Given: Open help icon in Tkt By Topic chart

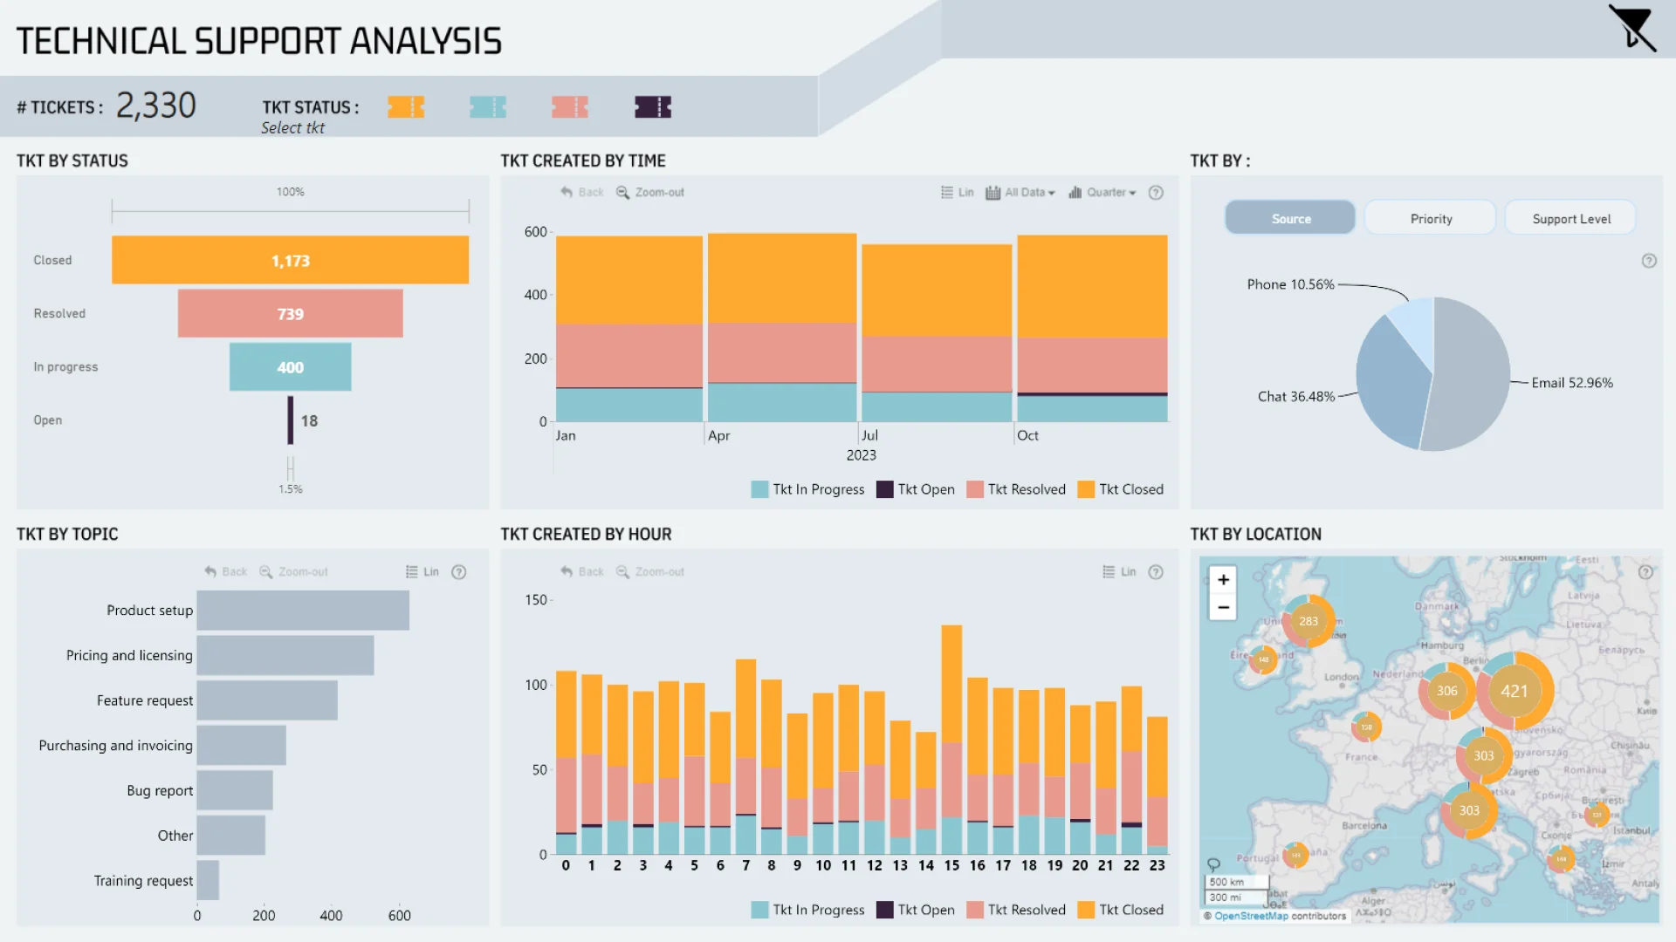Looking at the screenshot, I should [459, 572].
